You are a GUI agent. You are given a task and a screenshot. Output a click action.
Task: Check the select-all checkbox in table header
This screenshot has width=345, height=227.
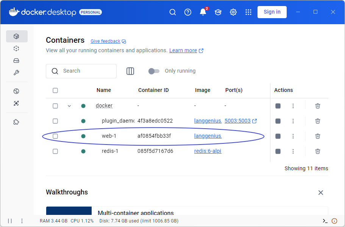tap(55, 90)
